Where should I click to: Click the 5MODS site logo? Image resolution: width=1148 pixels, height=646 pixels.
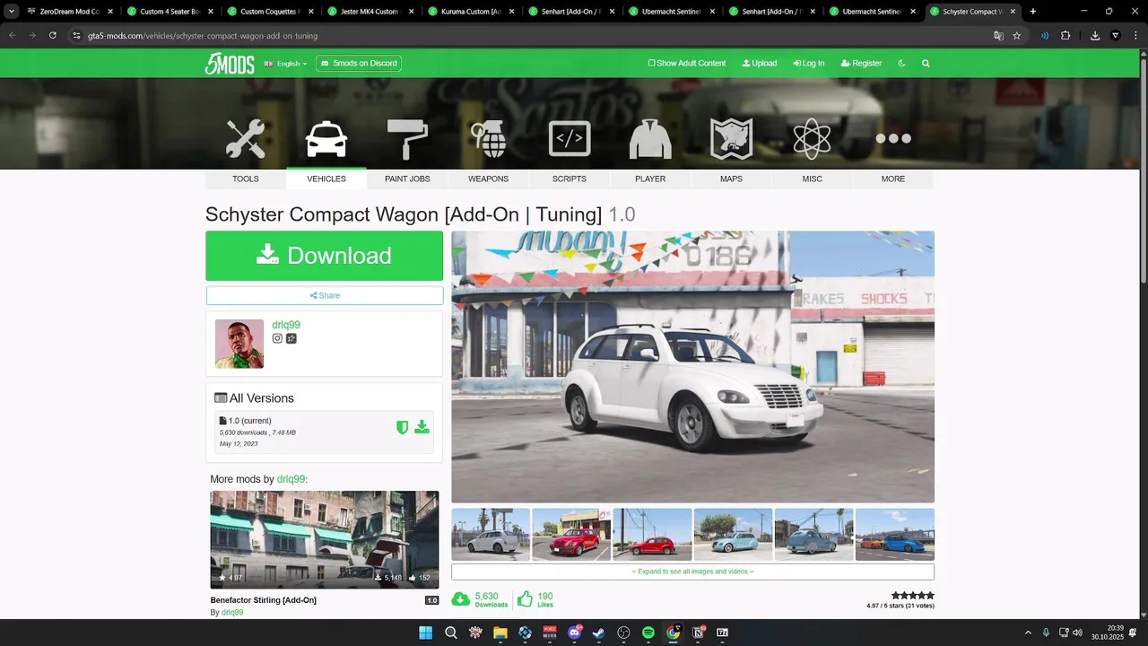(x=230, y=64)
